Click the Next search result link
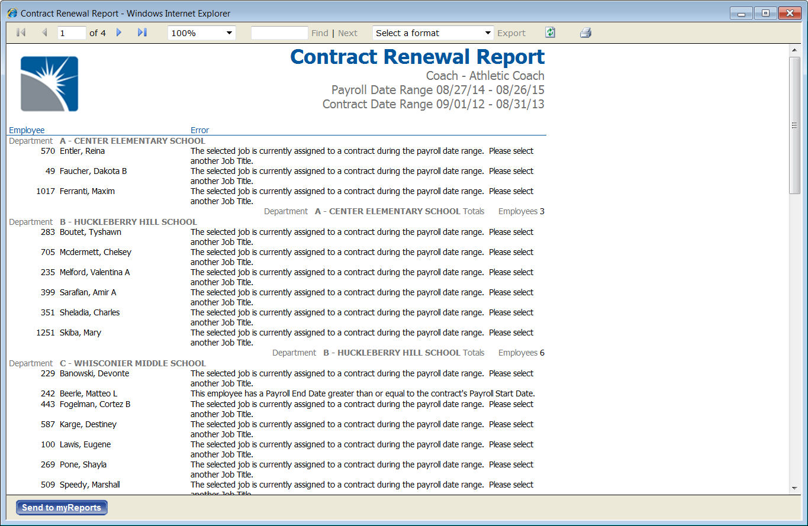 (347, 33)
